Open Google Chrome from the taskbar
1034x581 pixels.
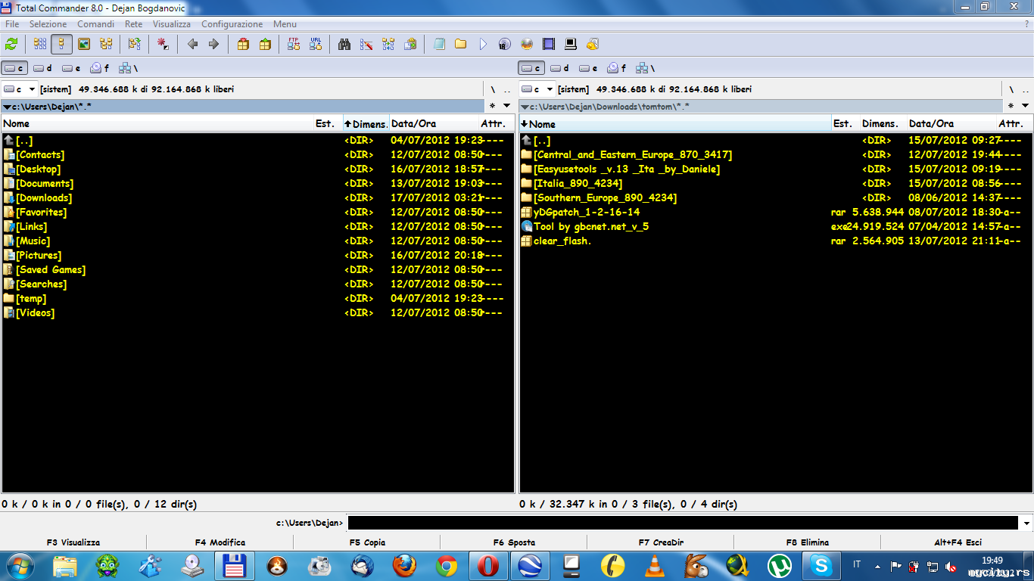click(447, 566)
